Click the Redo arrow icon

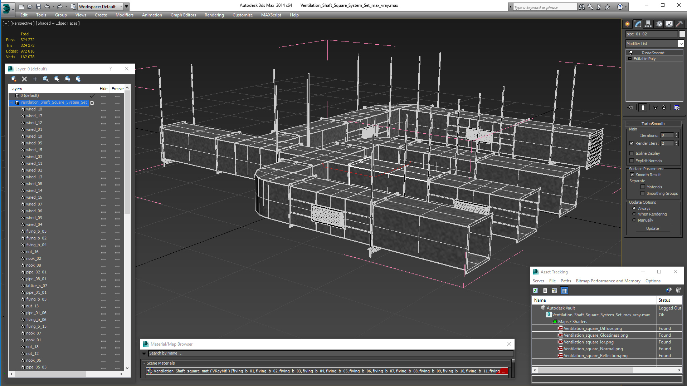point(60,6)
